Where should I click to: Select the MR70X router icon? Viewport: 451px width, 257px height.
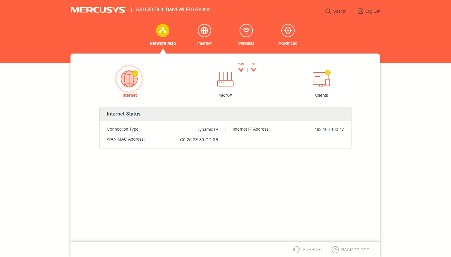(225, 79)
